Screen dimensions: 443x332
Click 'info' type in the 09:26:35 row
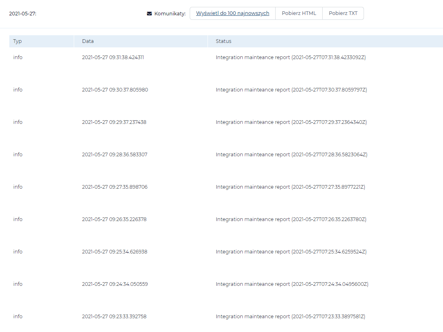tap(18, 219)
